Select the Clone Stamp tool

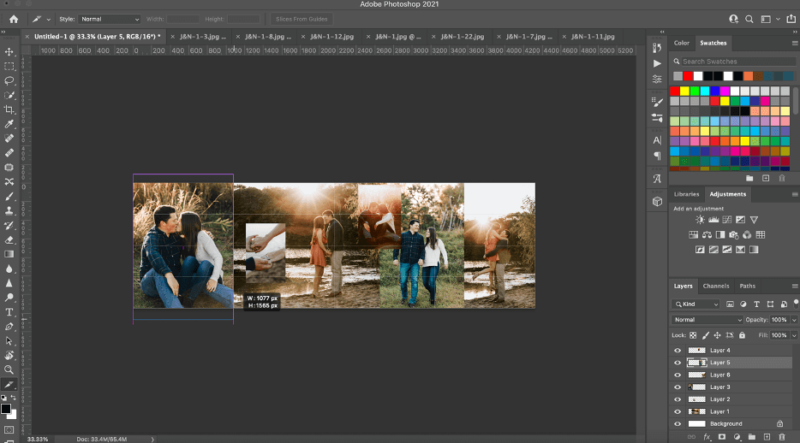click(9, 210)
